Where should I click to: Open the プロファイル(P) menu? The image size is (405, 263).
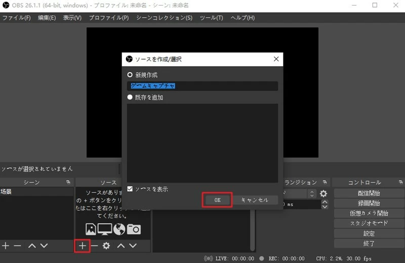coord(109,18)
